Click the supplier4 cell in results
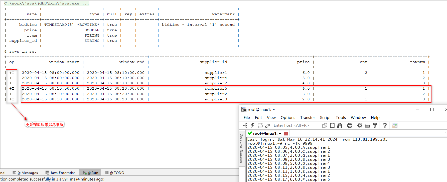The height and width of the screenshot is (182, 447). coord(216,78)
